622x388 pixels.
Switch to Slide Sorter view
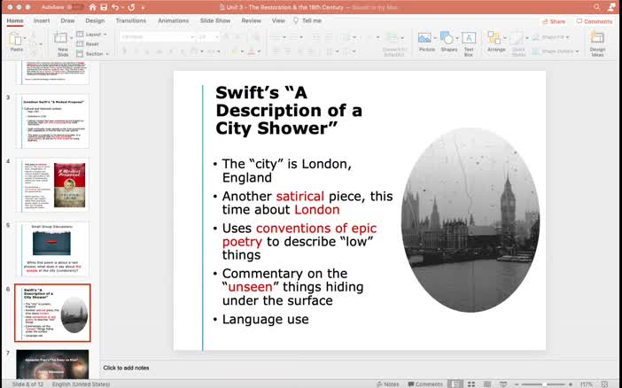coord(471,384)
